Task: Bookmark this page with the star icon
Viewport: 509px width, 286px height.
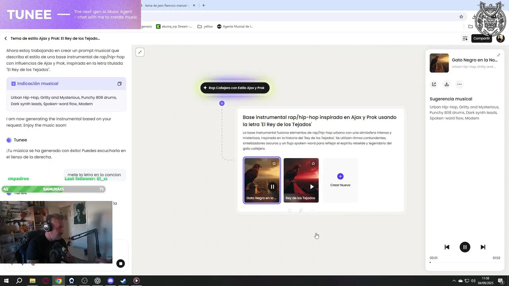Action: [x=461, y=17]
